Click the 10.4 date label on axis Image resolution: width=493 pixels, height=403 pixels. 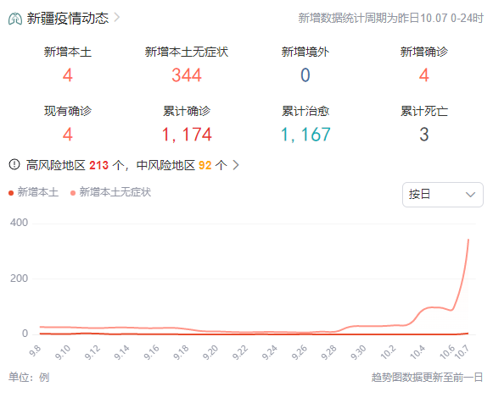click(x=417, y=352)
